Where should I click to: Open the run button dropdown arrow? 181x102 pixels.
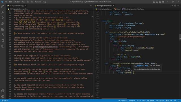tap(173, 6)
